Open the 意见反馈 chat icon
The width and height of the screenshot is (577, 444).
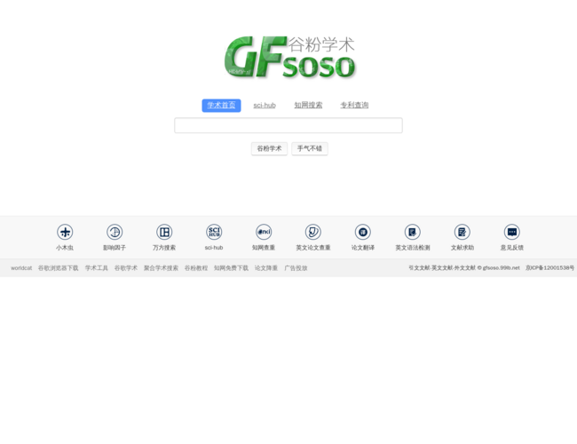point(512,232)
